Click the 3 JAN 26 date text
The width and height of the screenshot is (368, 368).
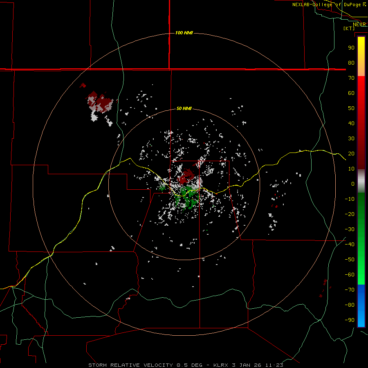(x=247, y=365)
